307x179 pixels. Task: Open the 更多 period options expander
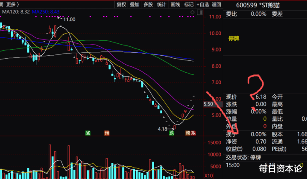pos(12,4)
